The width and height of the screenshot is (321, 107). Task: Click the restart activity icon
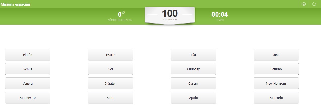(x=314, y=4)
